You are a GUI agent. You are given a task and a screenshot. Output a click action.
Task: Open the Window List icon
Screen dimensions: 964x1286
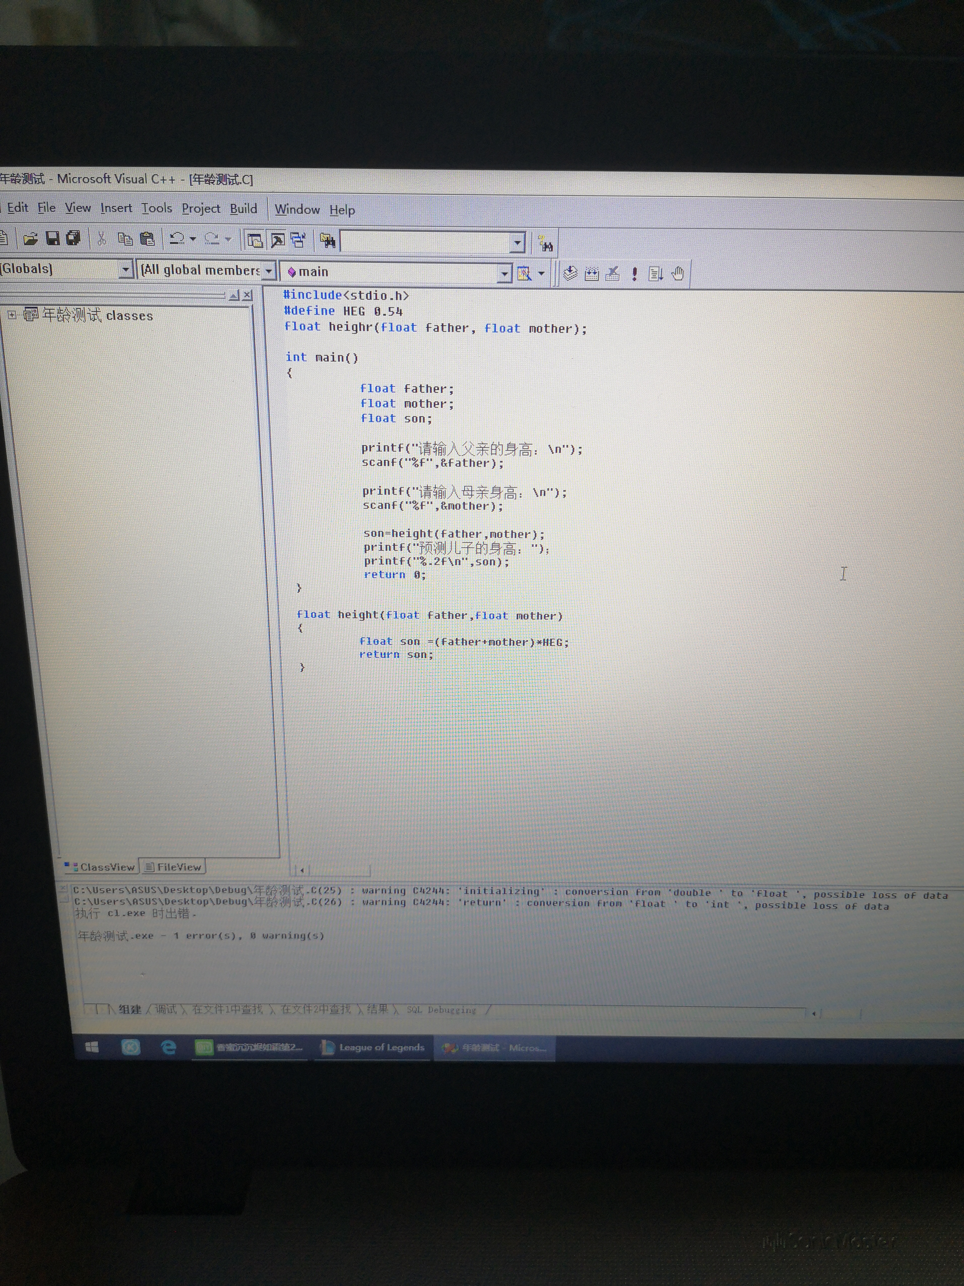coord(298,240)
